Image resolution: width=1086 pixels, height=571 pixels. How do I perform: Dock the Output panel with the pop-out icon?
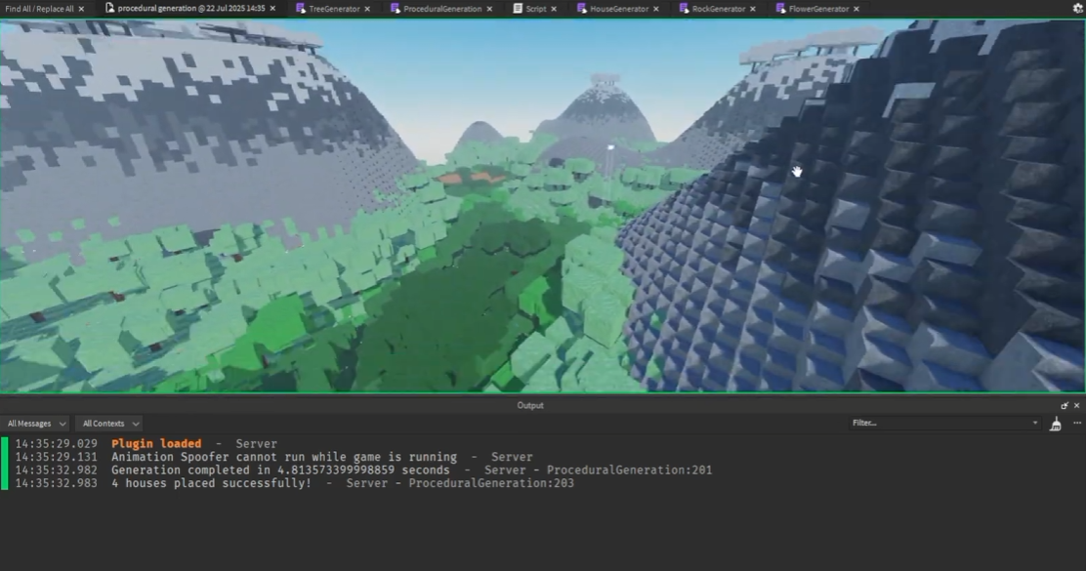(x=1065, y=406)
